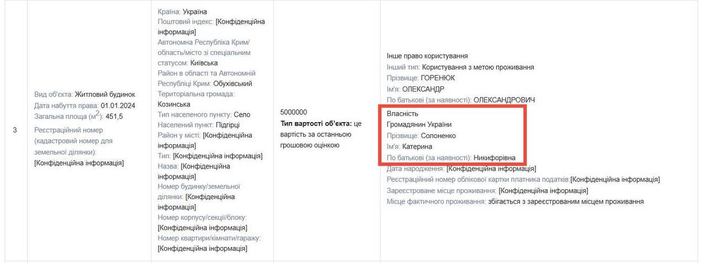Click the community value 'Козинська'

174,104
